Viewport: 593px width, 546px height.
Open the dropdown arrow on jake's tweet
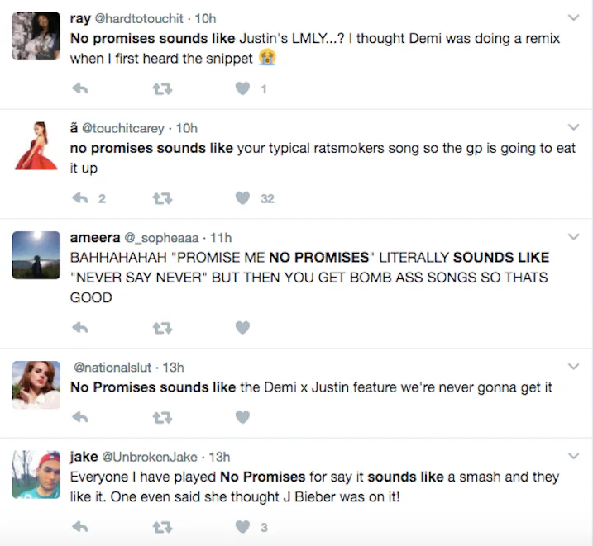tap(573, 456)
